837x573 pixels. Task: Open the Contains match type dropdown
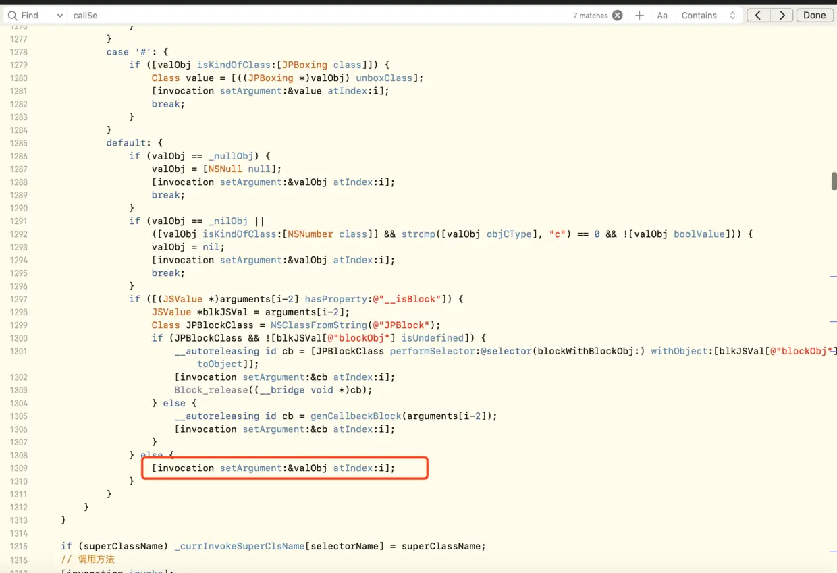pos(708,16)
